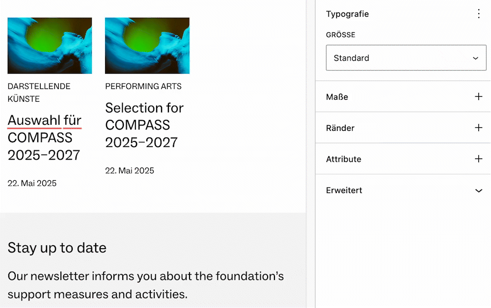Click the Maße plus icon
This screenshot has width=491, height=308.
[x=479, y=97]
